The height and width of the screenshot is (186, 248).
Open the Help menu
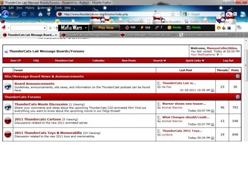point(67,8)
